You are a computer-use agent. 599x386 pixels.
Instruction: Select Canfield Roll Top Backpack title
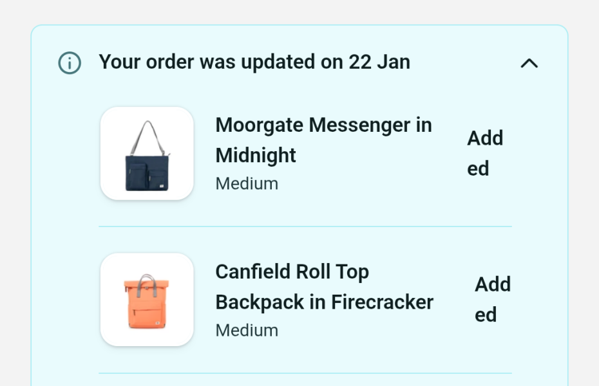[x=324, y=286]
